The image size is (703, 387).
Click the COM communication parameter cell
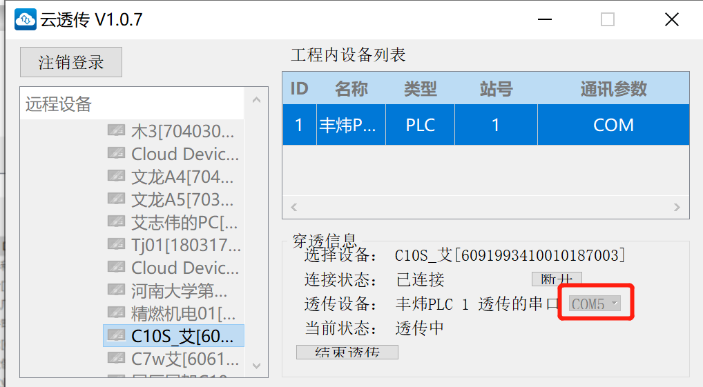click(x=613, y=125)
